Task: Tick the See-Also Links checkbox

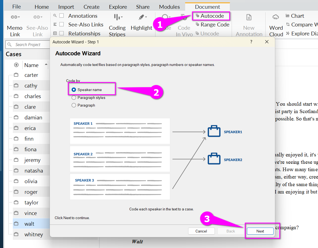Action: coord(62,25)
